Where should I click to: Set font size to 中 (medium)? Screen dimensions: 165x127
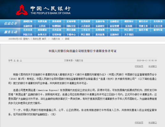(18, 61)
